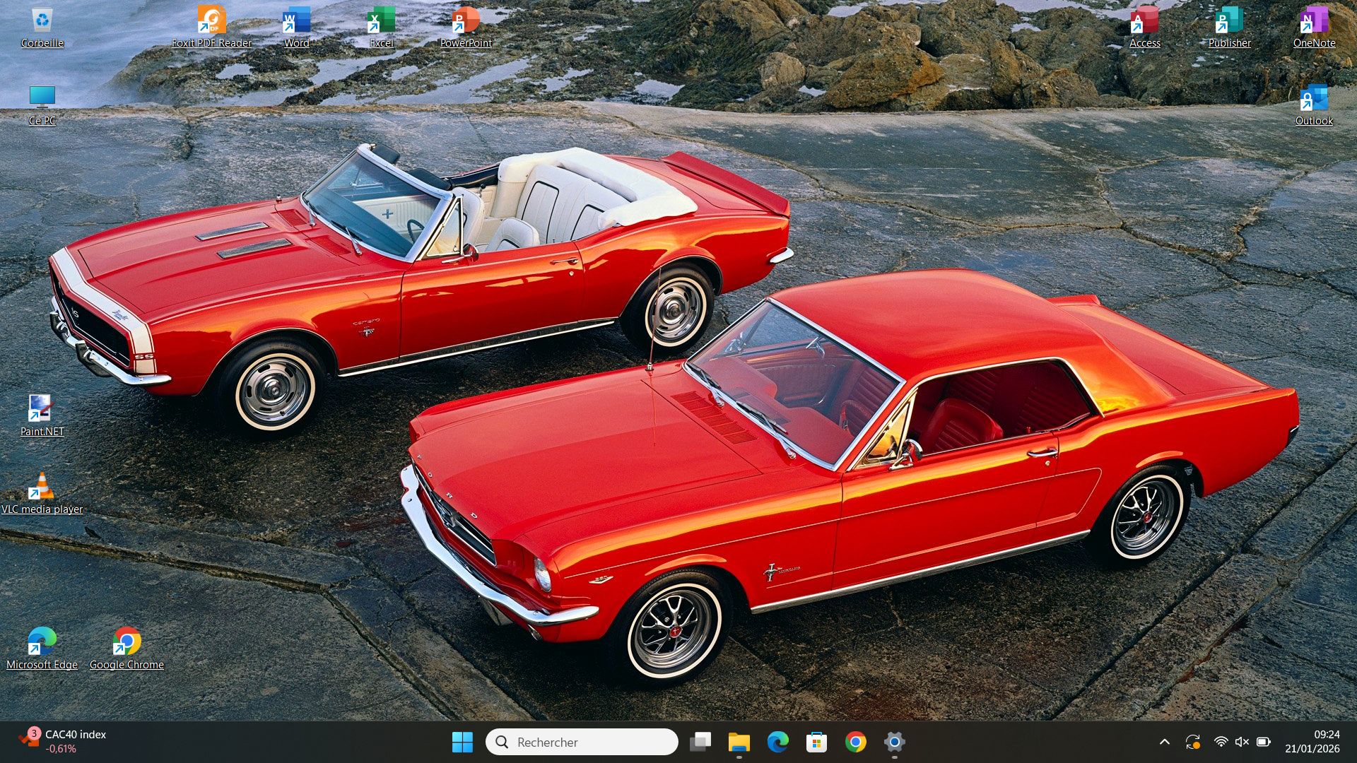The image size is (1357, 763).
Task: Open Settings gear in the taskbar
Action: click(895, 742)
